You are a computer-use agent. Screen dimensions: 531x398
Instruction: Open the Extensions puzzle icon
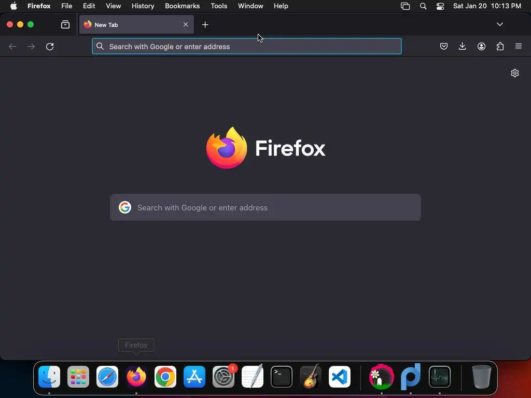tap(500, 46)
